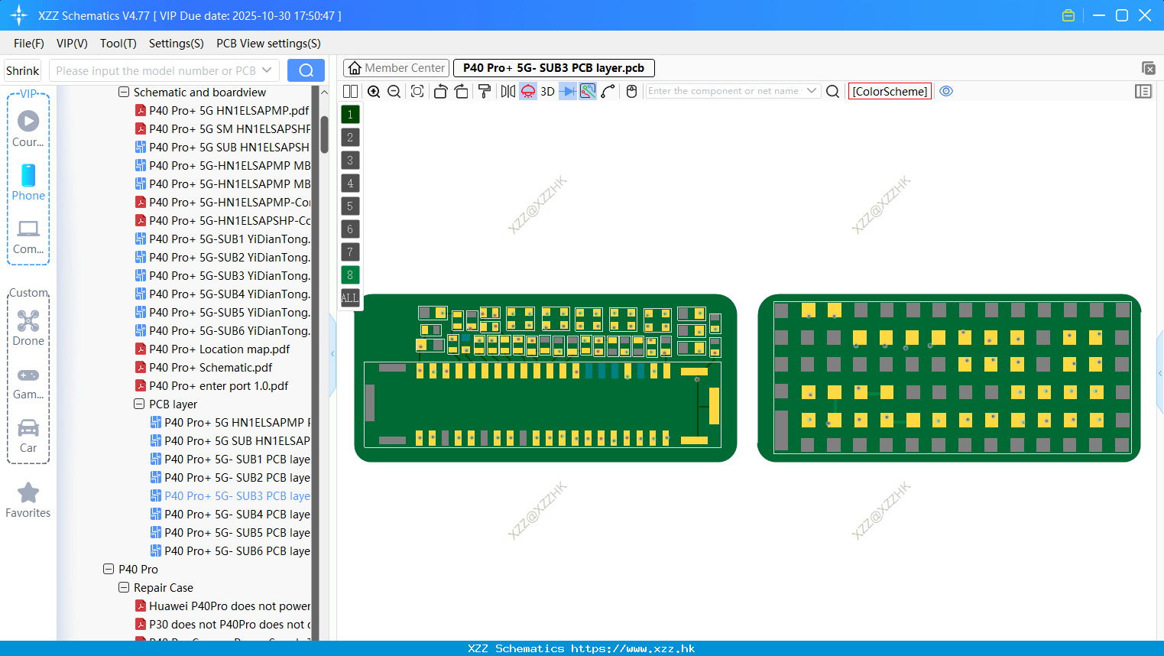Click the Shrink button

pyautogui.click(x=23, y=70)
